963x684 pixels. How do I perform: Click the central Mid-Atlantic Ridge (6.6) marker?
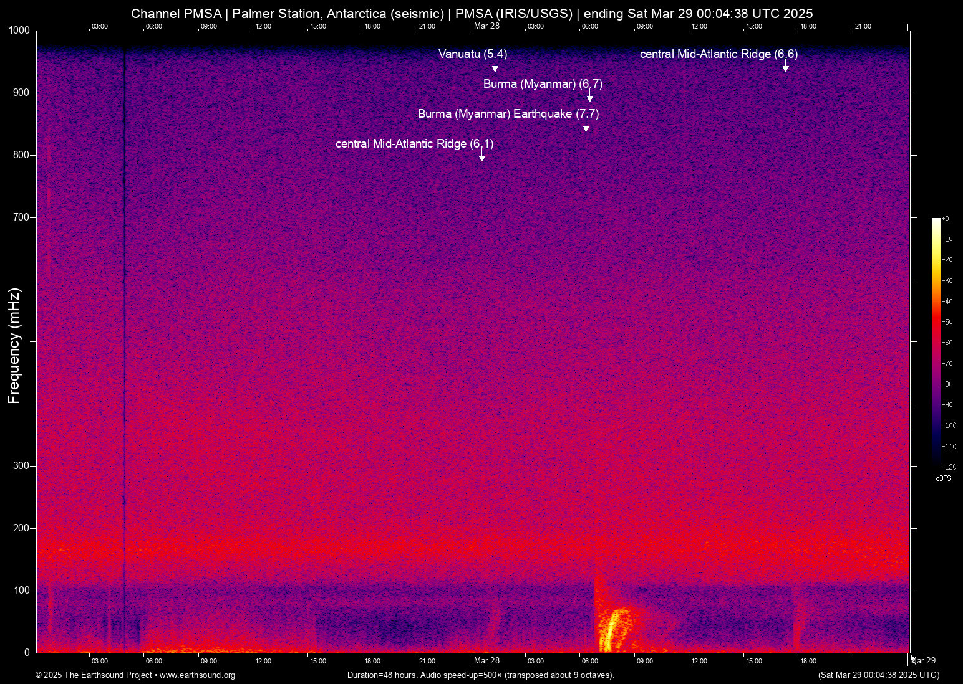pos(785,69)
